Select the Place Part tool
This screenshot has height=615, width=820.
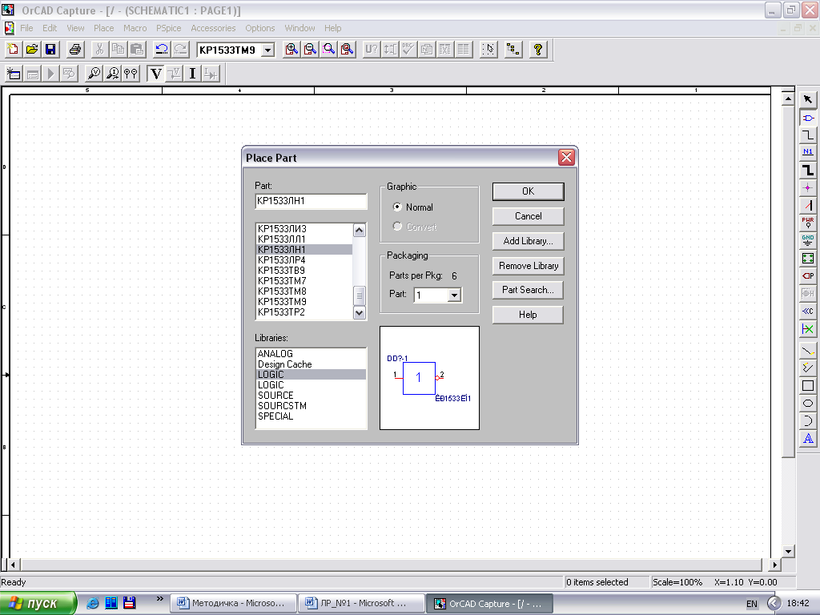click(x=808, y=118)
